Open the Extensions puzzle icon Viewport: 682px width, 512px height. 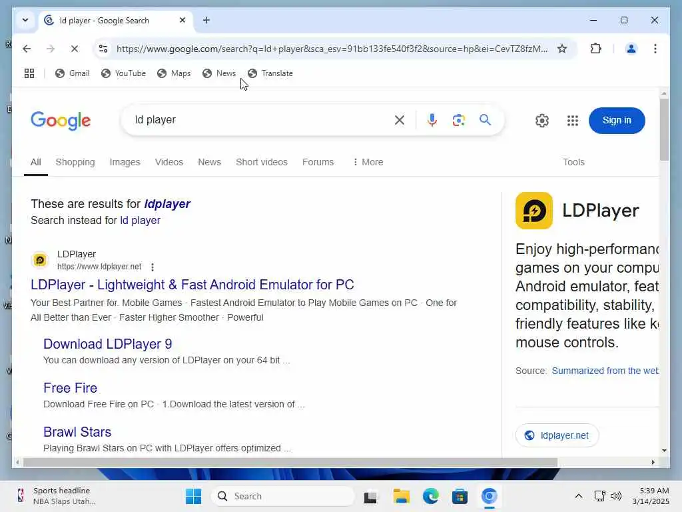595,49
